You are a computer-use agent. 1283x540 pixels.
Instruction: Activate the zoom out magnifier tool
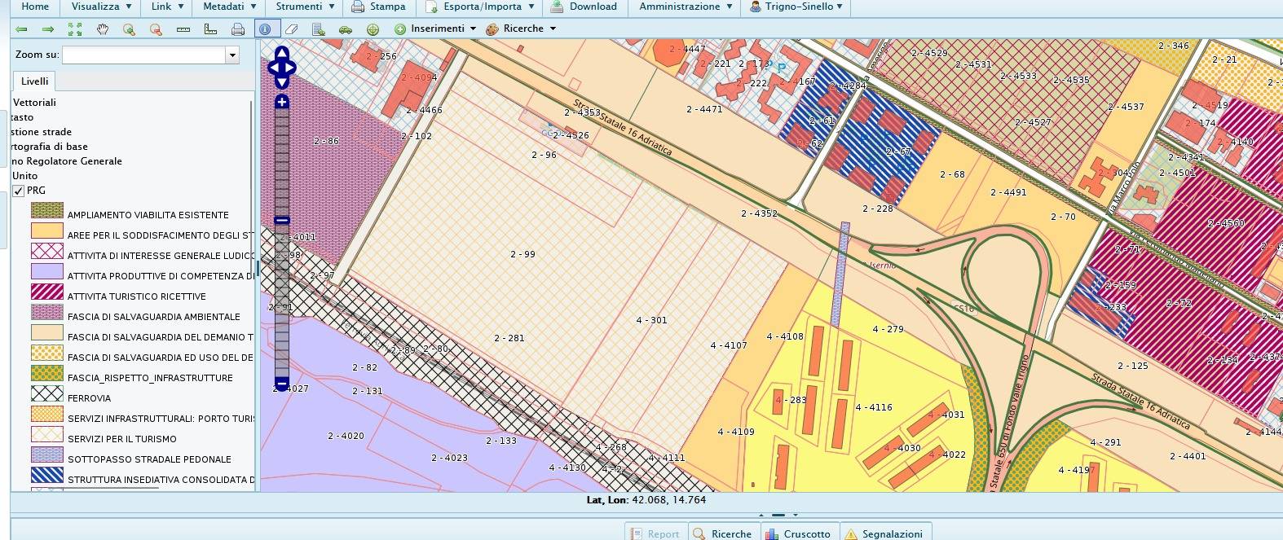(x=156, y=29)
